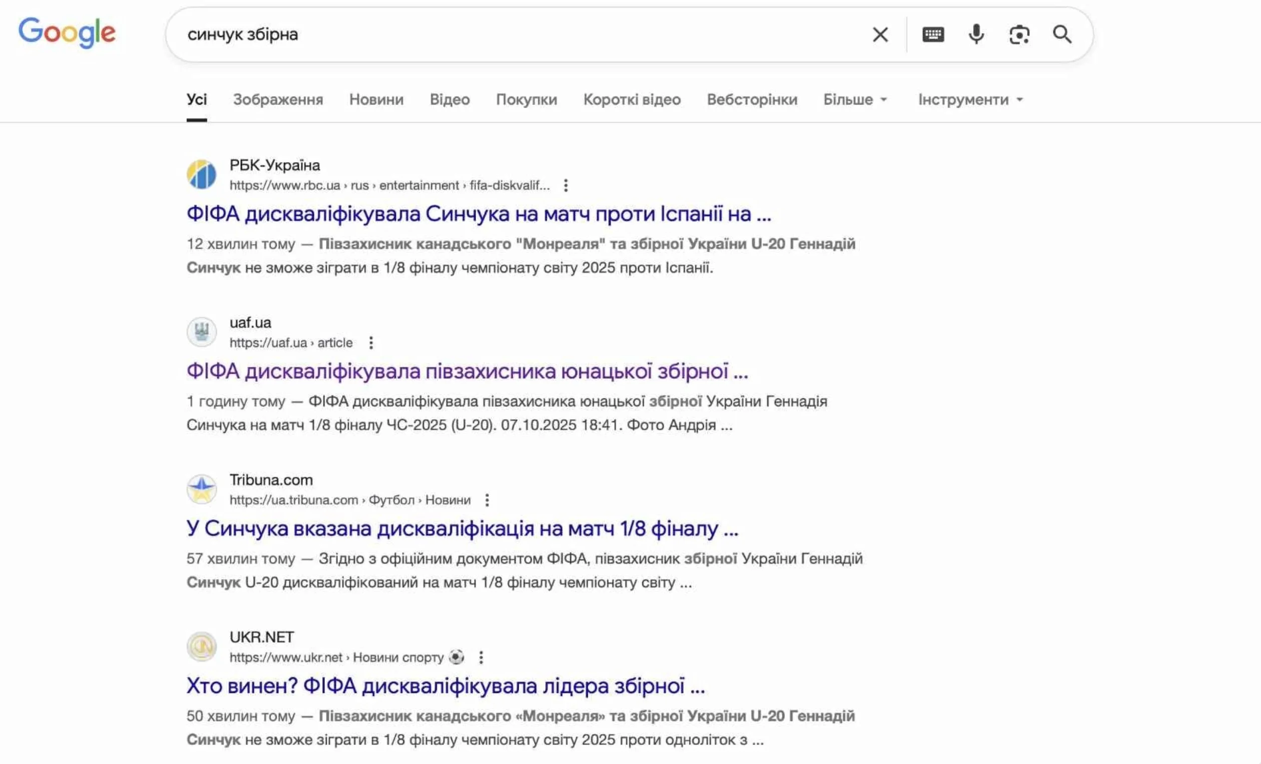Open Google Lens image search
Viewport: 1261px width, 764px height.
click(1019, 35)
